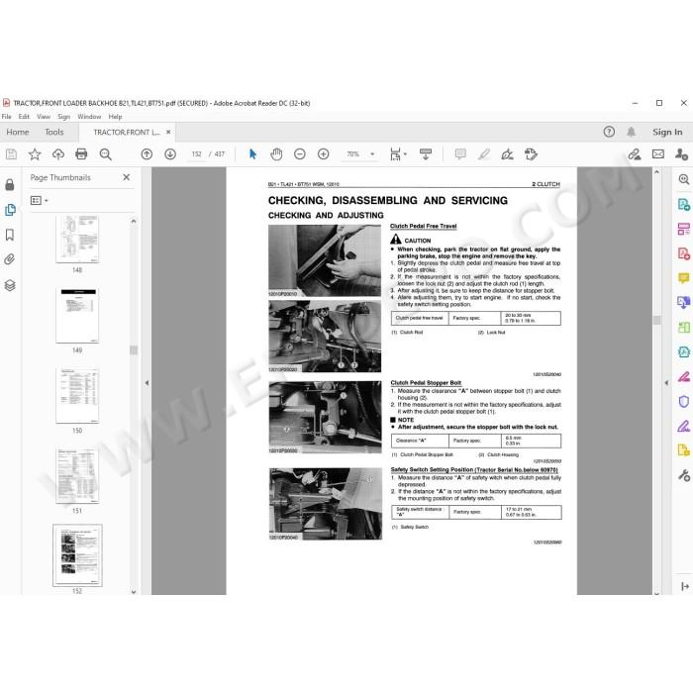Send file by email

click(x=658, y=154)
